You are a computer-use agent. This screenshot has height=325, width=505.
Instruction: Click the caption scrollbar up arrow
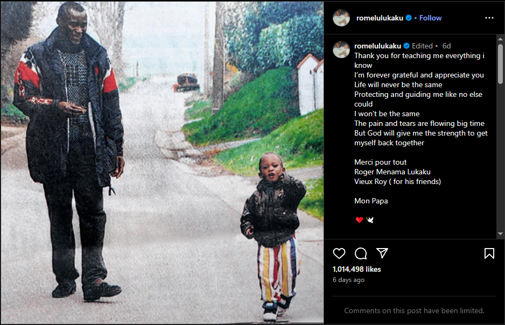click(500, 39)
